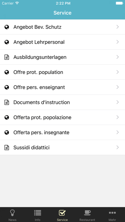Tap the globe icon beside Angebot Bev. Schutz

click(7, 27)
